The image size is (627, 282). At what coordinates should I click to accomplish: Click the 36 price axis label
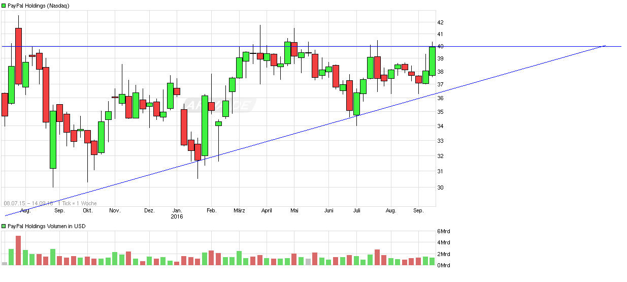click(440, 98)
